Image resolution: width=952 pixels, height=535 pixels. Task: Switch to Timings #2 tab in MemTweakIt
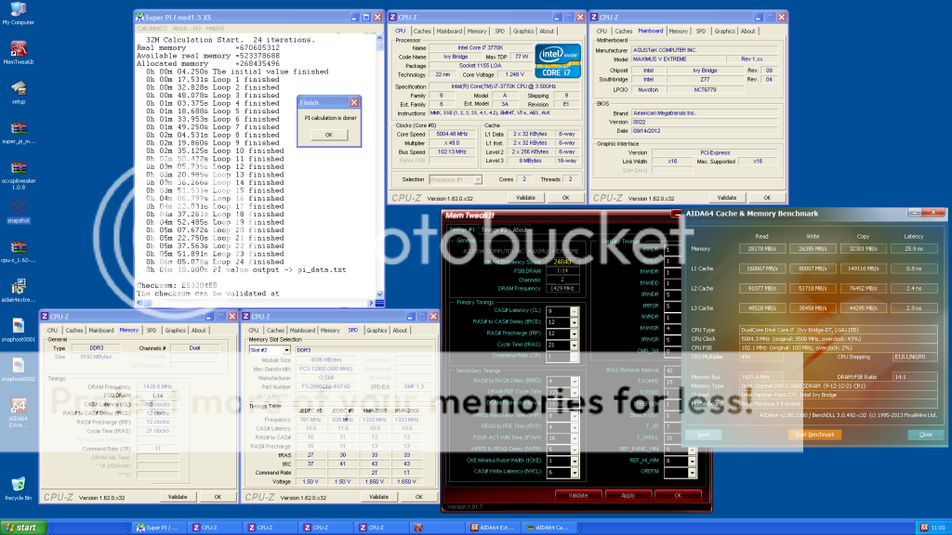[493, 229]
